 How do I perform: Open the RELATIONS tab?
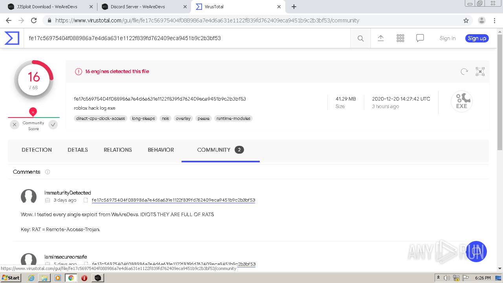click(x=118, y=150)
